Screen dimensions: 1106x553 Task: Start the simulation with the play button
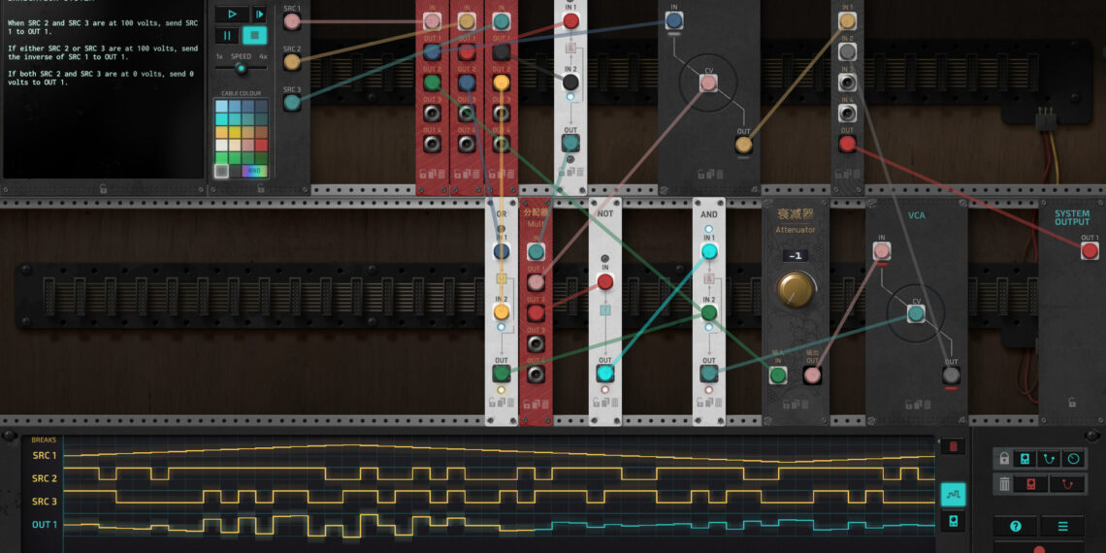[x=231, y=15]
